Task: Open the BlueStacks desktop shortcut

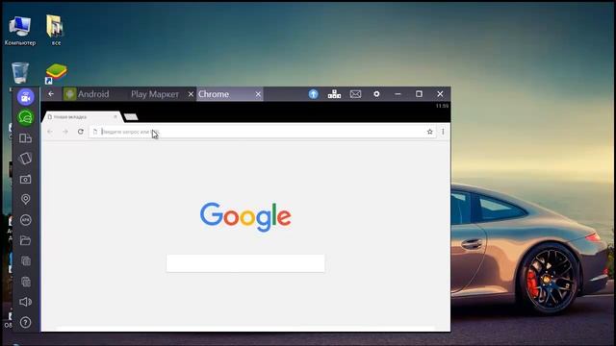Action: 56,74
